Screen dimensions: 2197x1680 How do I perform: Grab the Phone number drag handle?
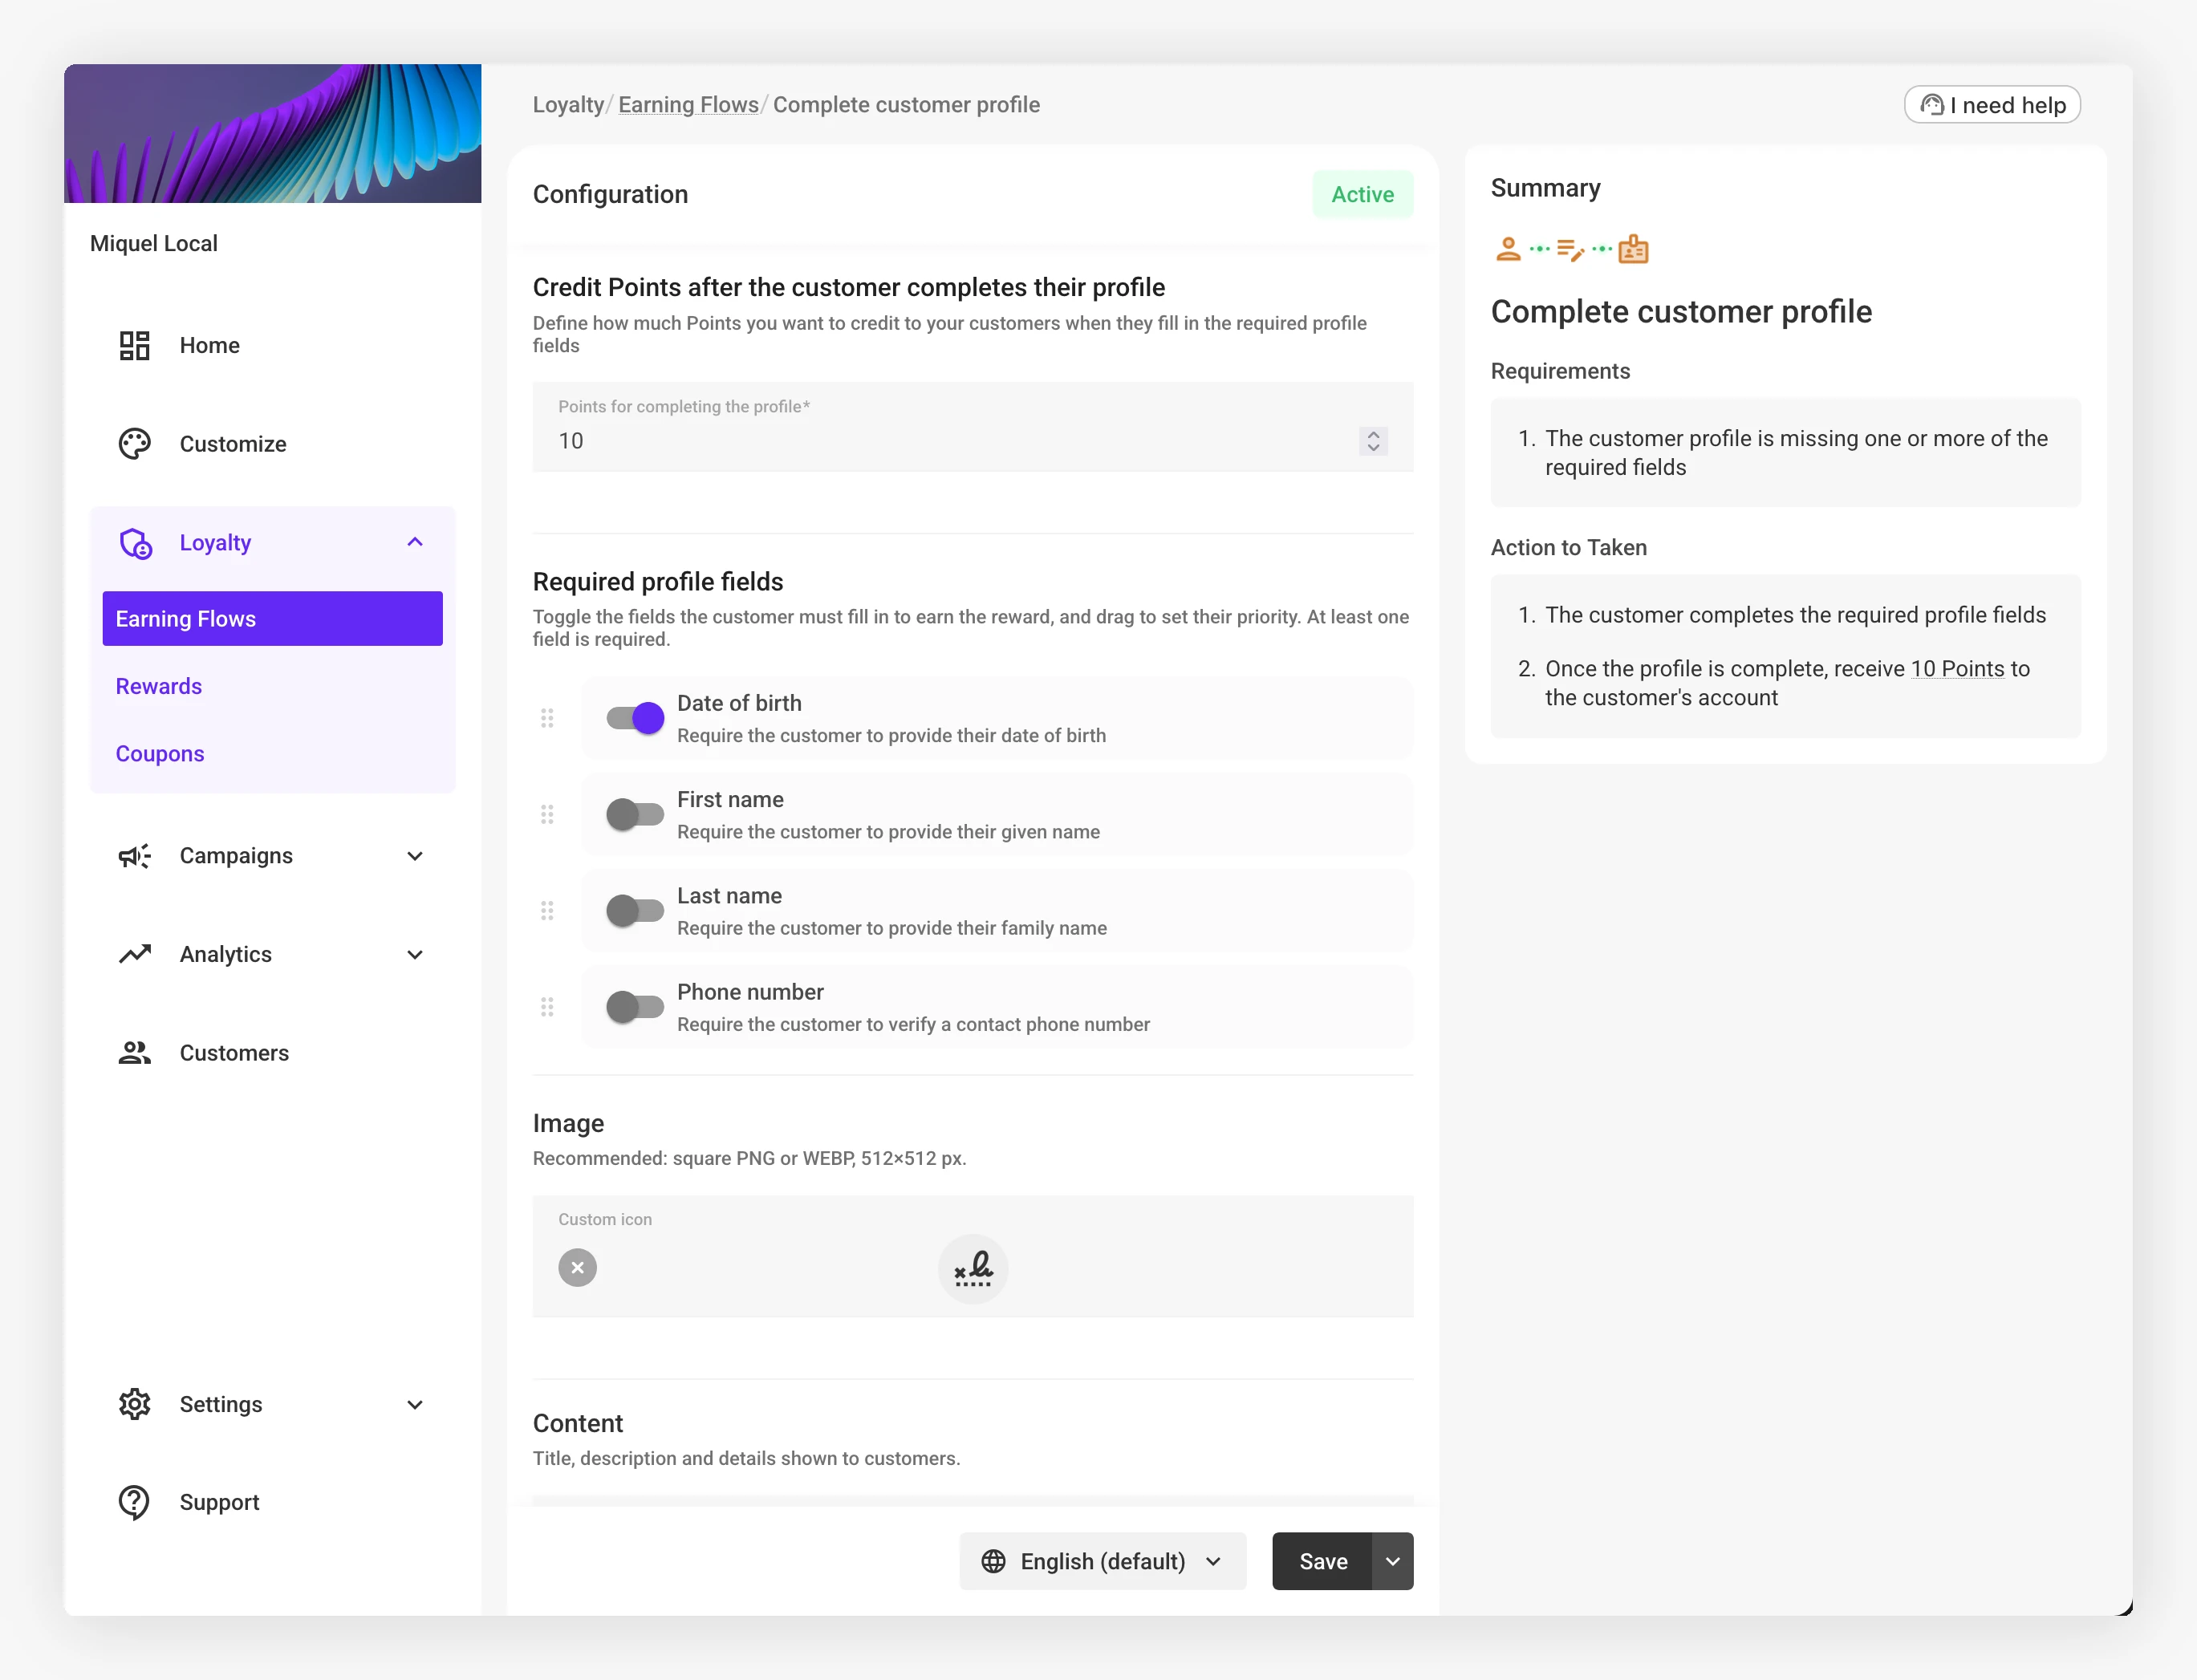coord(547,1007)
